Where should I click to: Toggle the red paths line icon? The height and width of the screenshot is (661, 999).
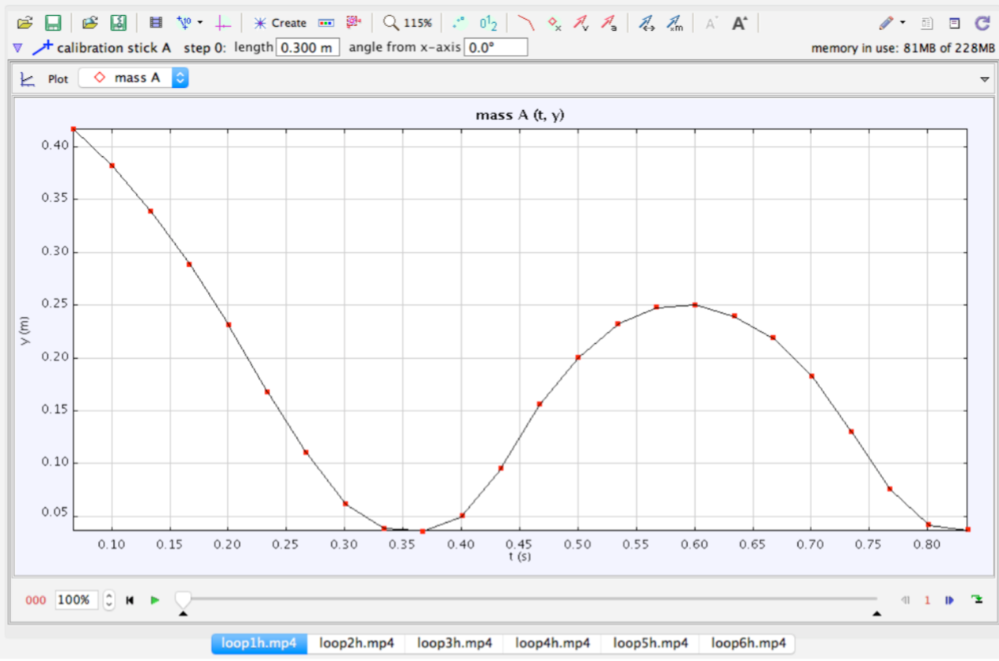[526, 23]
